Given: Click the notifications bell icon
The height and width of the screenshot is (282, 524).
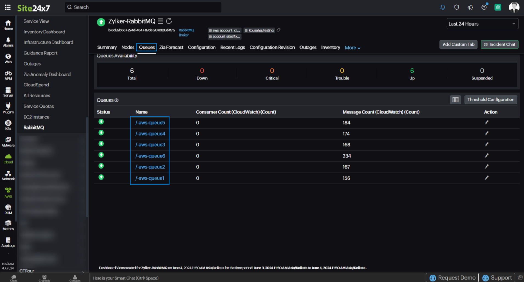Looking at the screenshot, I should (x=442, y=7).
